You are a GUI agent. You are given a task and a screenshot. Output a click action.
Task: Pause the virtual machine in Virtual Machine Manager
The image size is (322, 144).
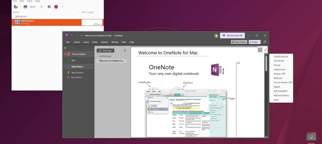[49, 7]
